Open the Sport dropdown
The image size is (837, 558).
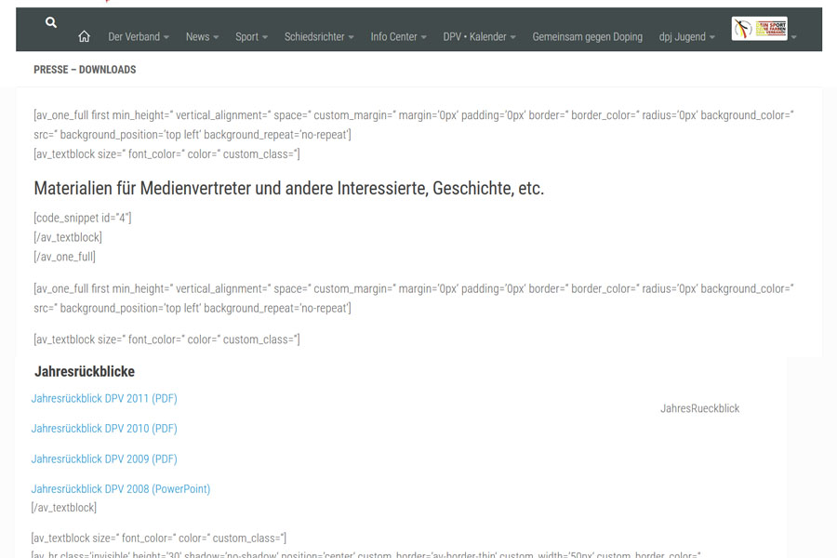pyautogui.click(x=251, y=37)
